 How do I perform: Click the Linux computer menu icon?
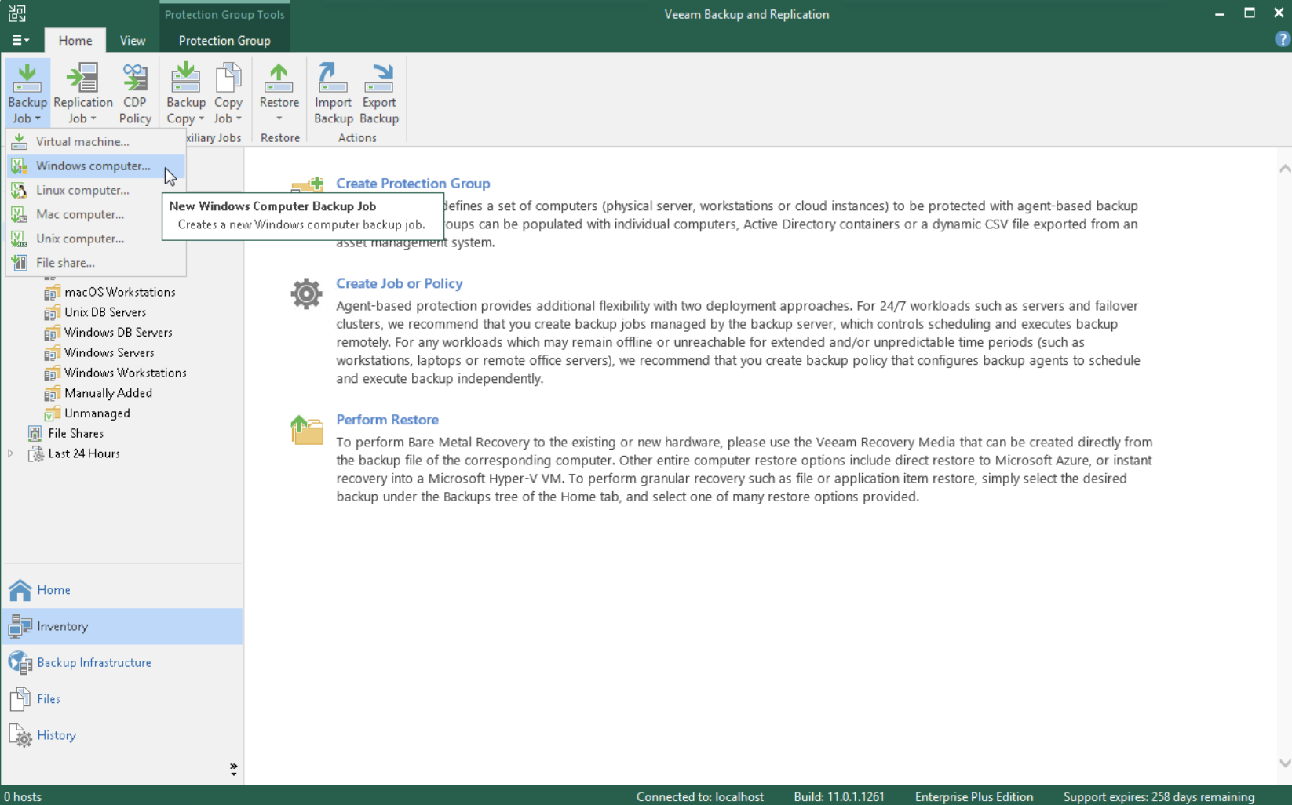coord(20,190)
